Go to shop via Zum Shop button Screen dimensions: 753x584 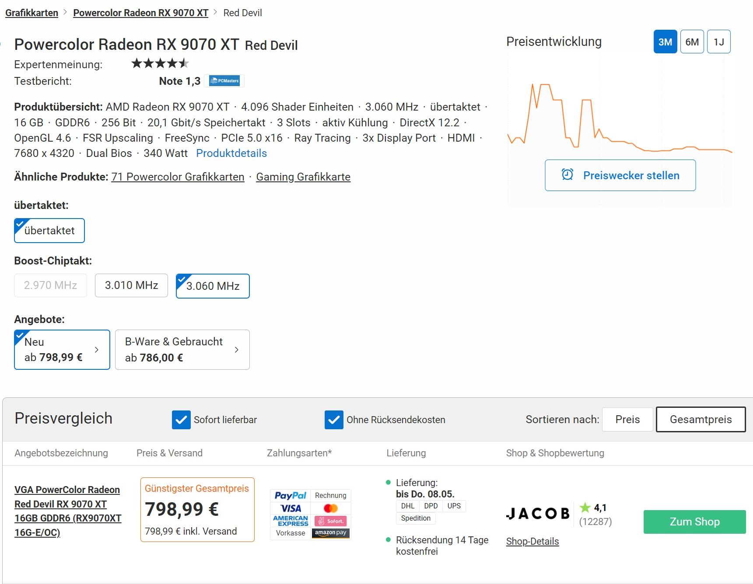click(695, 522)
